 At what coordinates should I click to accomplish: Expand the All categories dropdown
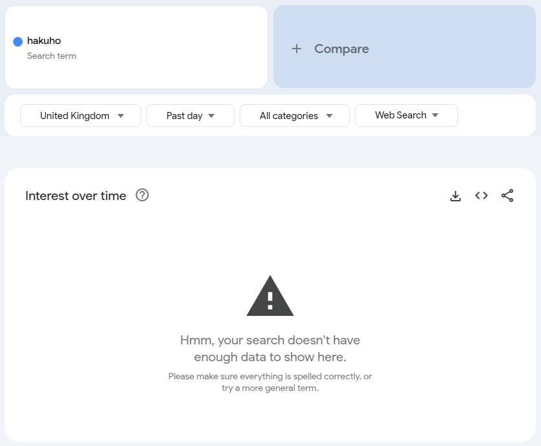pyautogui.click(x=295, y=116)
